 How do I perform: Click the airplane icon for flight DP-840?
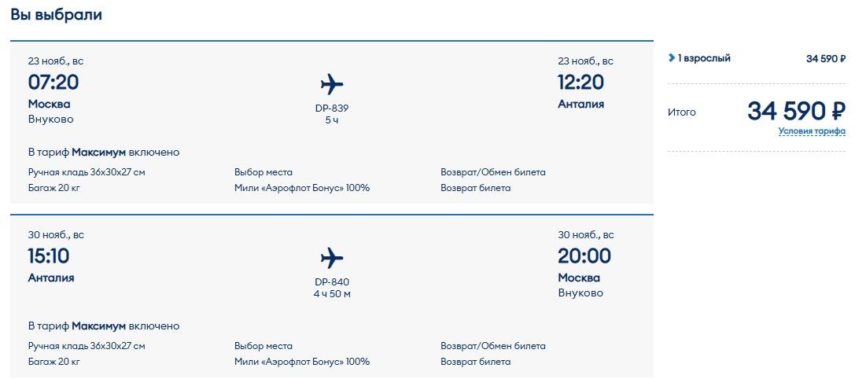click(332, 257)
